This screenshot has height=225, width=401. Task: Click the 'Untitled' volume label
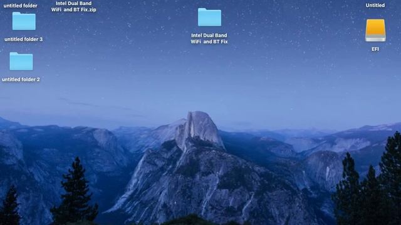coord(375,6)
